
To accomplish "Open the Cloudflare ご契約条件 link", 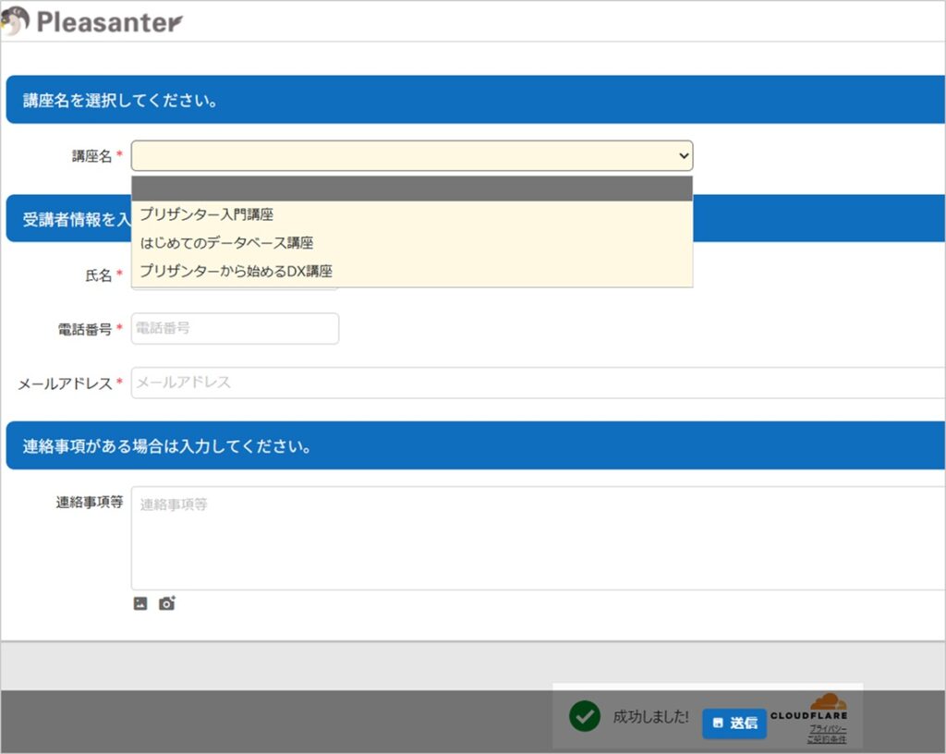I will 826,739.
